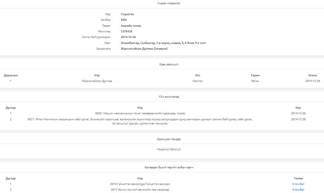Click the Ч.Чинбат link in the 2018 row
Viewport: 324px width, 193px height.
(x=298, y=184)
